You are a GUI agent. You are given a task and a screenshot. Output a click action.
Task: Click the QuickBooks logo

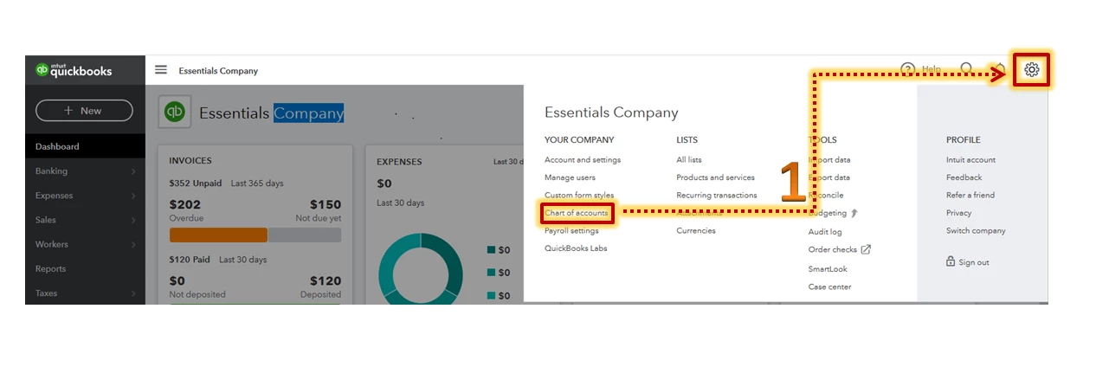74,70
